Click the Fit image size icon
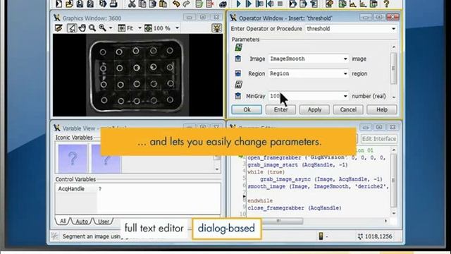451x254 pixels. click(122, 28)
